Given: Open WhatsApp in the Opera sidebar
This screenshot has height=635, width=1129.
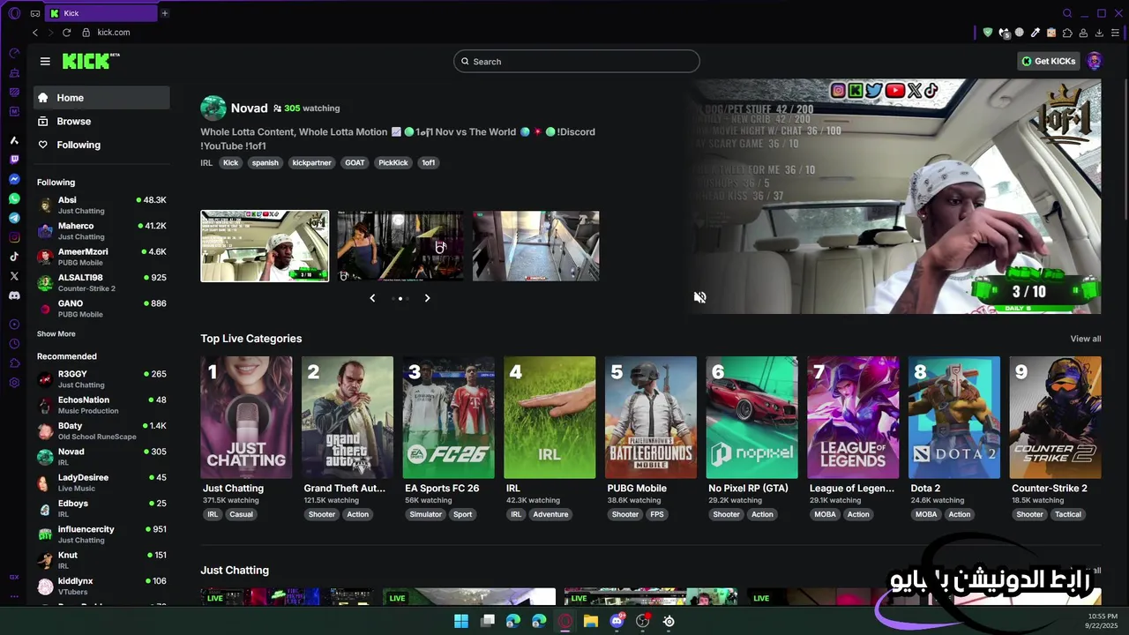Looking at the screenshot, I should tap(14, 198).
